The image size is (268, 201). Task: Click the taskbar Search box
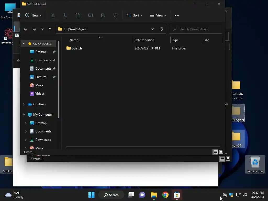click(x=111, y=195)
